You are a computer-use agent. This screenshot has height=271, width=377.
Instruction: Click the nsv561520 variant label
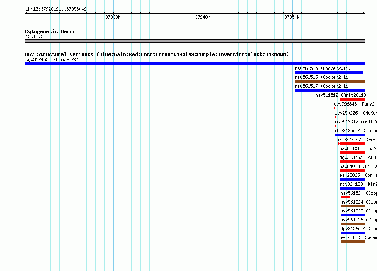point(359,193)
